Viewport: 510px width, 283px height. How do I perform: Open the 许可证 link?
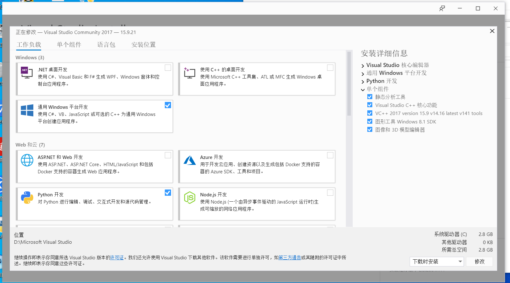click(117, 257)
